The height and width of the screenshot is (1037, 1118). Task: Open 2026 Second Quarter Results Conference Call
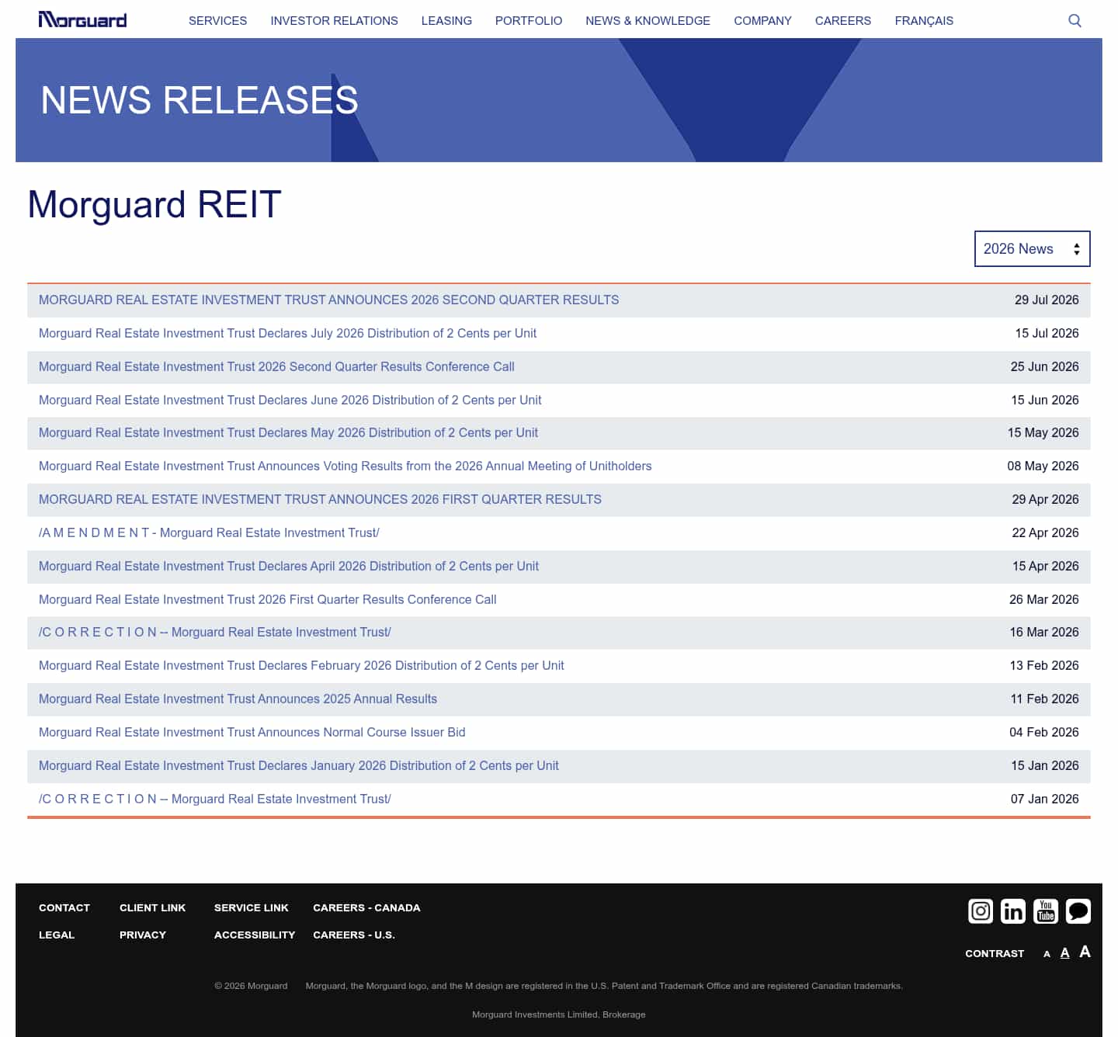276,366
